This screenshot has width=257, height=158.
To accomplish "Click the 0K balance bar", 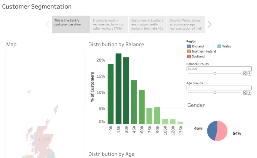I will (x=111, y=94).
